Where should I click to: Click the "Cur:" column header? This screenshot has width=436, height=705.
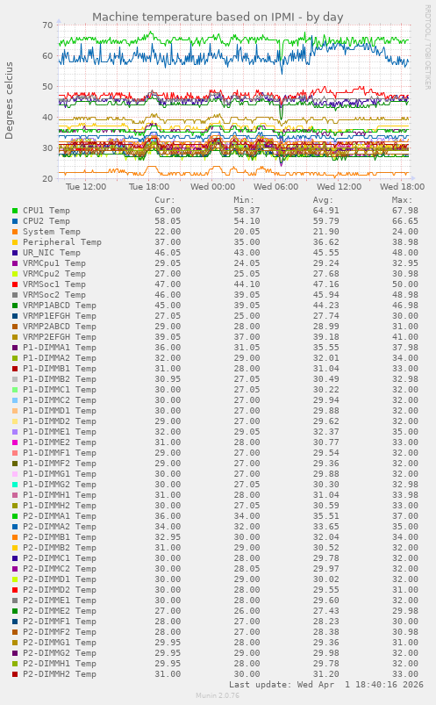pos(165,200)
